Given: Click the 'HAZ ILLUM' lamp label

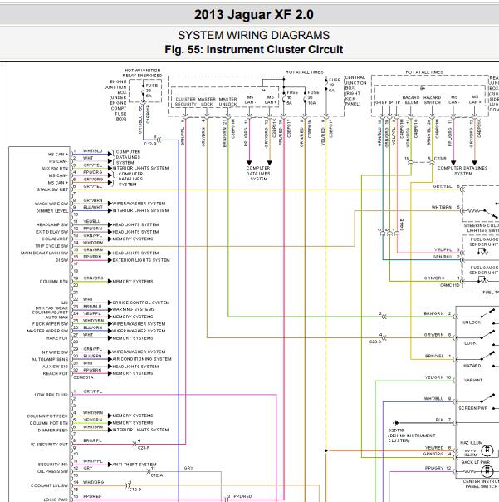Looking at the screenshot, I should pyautogui.click(x=471, y=443).
